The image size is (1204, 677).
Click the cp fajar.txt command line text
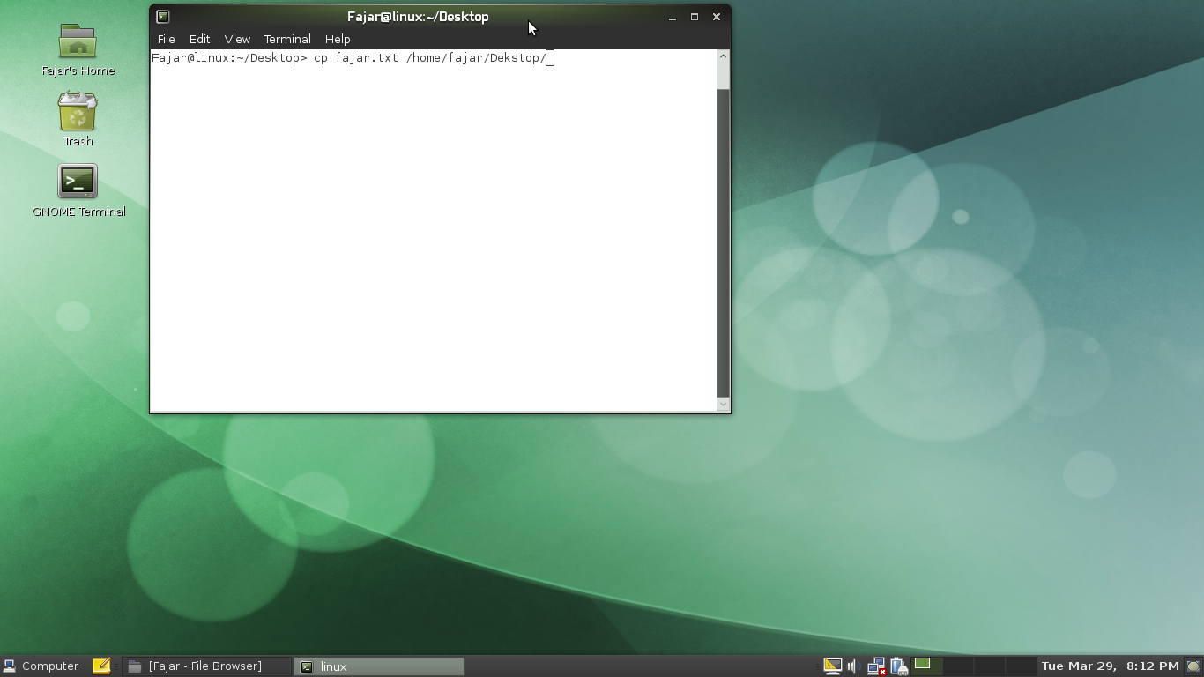pyautogui.click(x=430, y=58)
